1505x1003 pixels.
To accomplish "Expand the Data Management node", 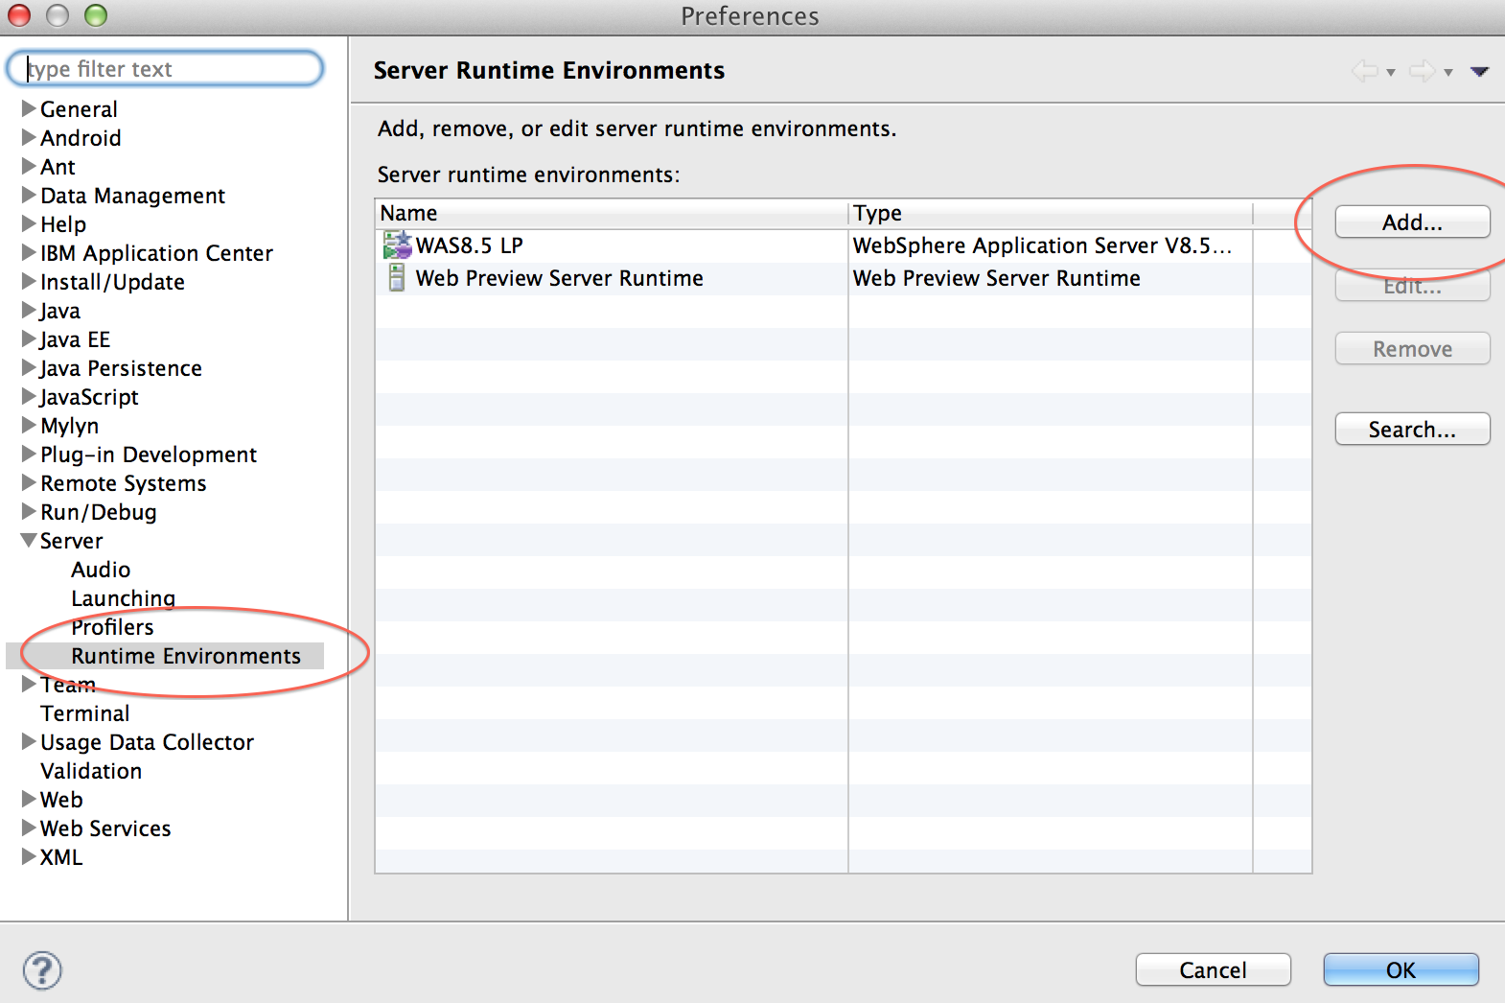I will 29,195.
